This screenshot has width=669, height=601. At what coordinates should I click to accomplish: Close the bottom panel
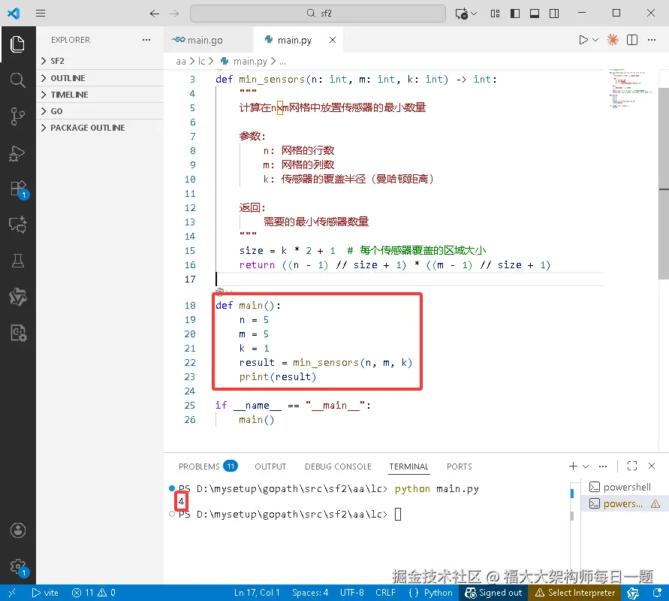pyautogui.click(x=652, y=466)
